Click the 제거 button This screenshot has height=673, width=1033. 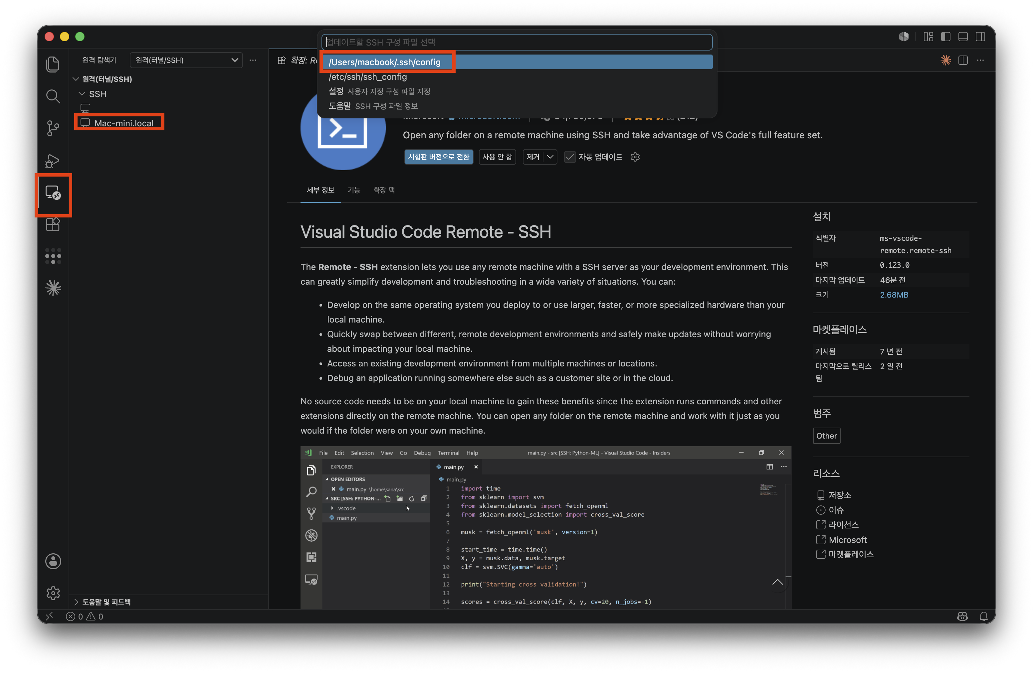(x=533, y=157)
